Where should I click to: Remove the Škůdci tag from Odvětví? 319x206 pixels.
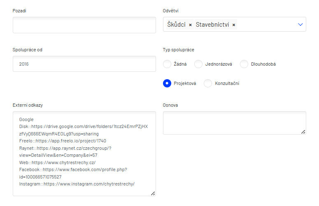coord(190,25)
